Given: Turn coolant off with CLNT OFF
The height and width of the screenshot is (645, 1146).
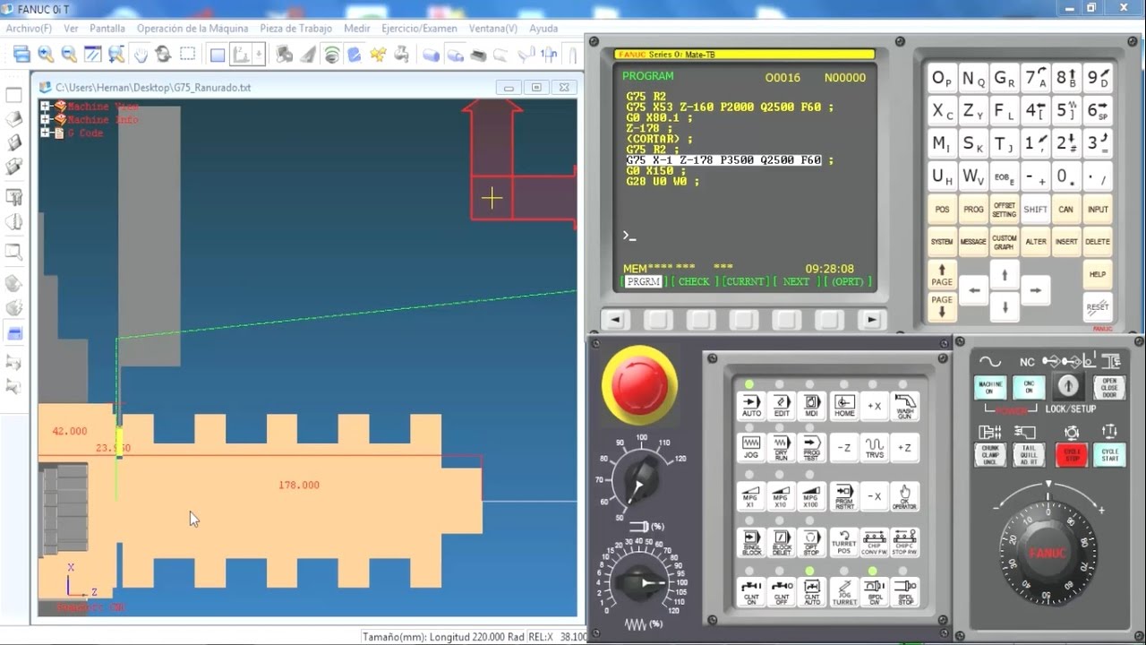Looking at the screenshot, I should click(782, 591).
